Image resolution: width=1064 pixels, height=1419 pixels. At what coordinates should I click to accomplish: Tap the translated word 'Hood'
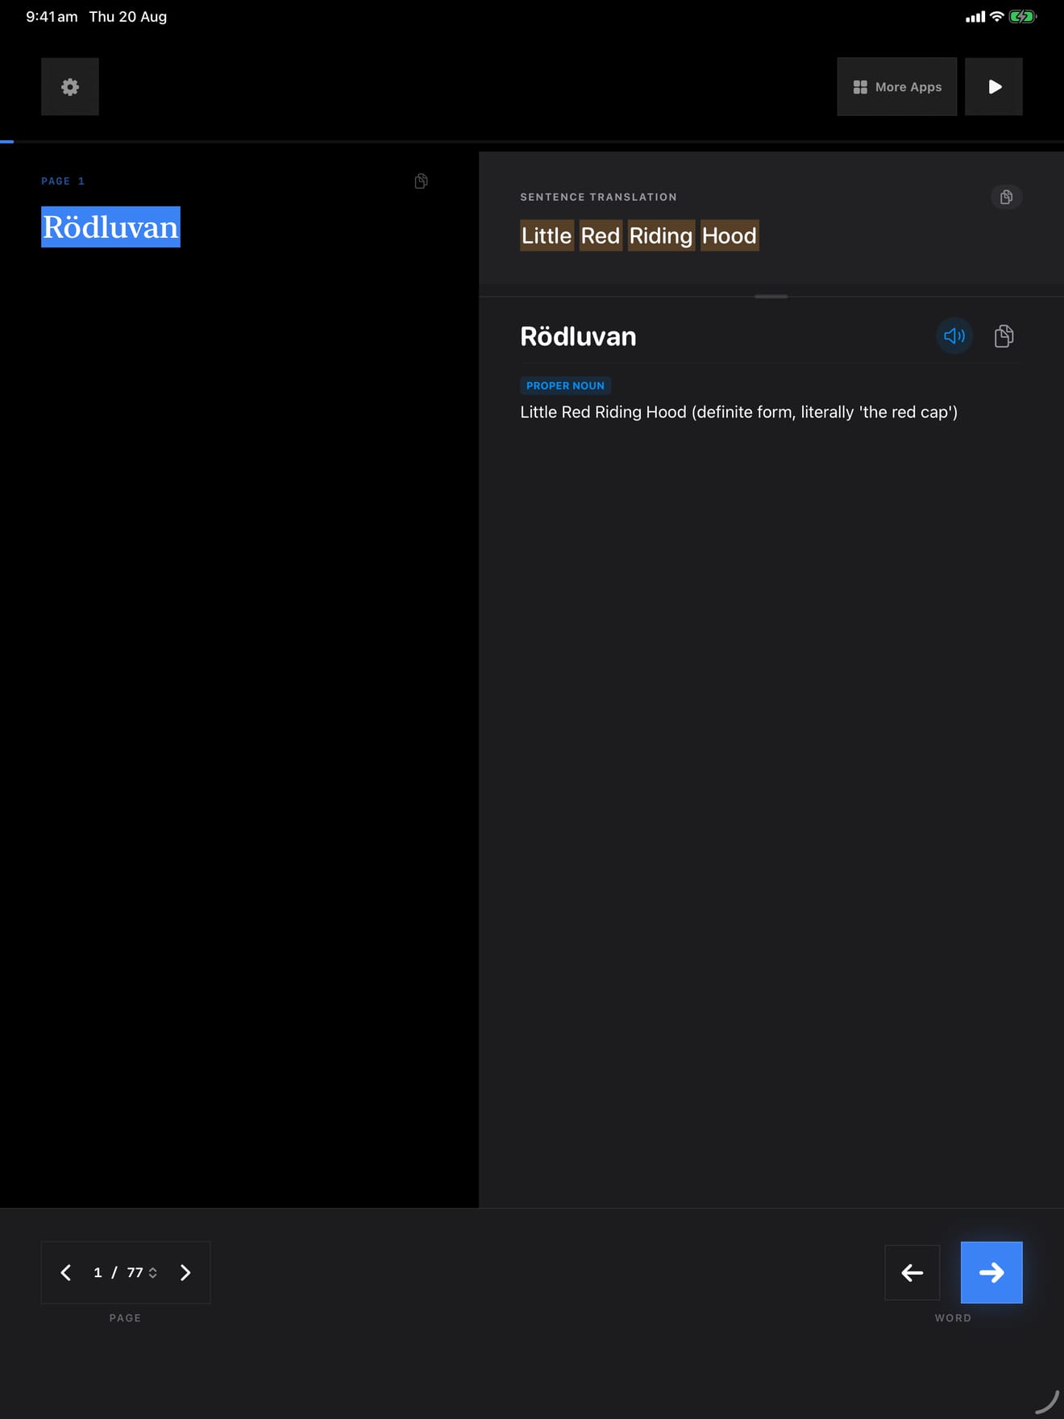pos(729,235)
